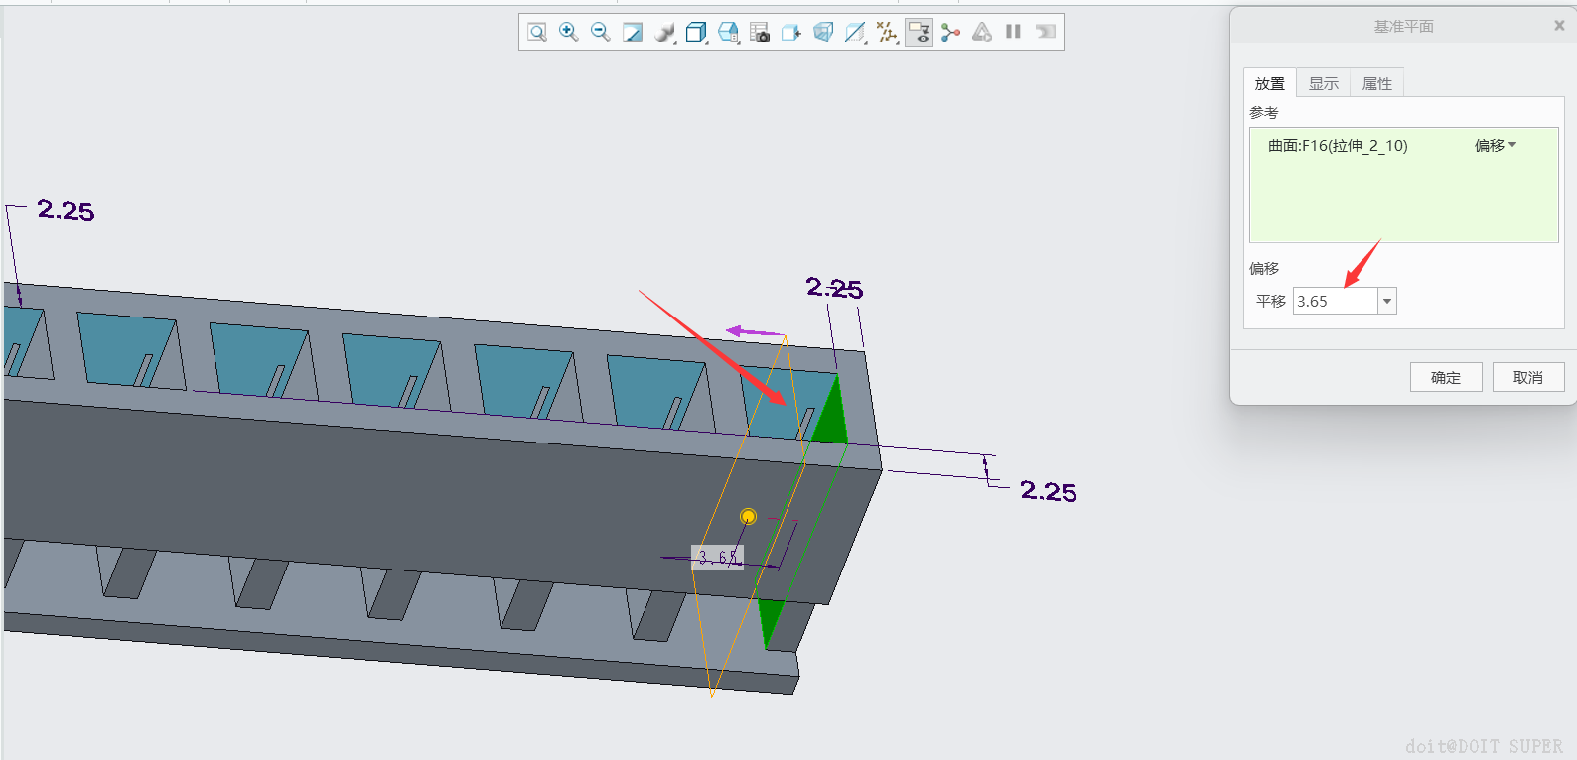Open the 偏移 constraint type dropdown
This screenshot has width=1577, height=760.
pos(1496,146)
